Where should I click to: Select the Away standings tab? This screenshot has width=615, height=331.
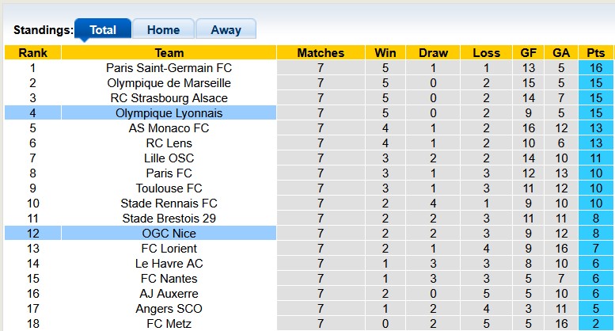tap(226, 30)
